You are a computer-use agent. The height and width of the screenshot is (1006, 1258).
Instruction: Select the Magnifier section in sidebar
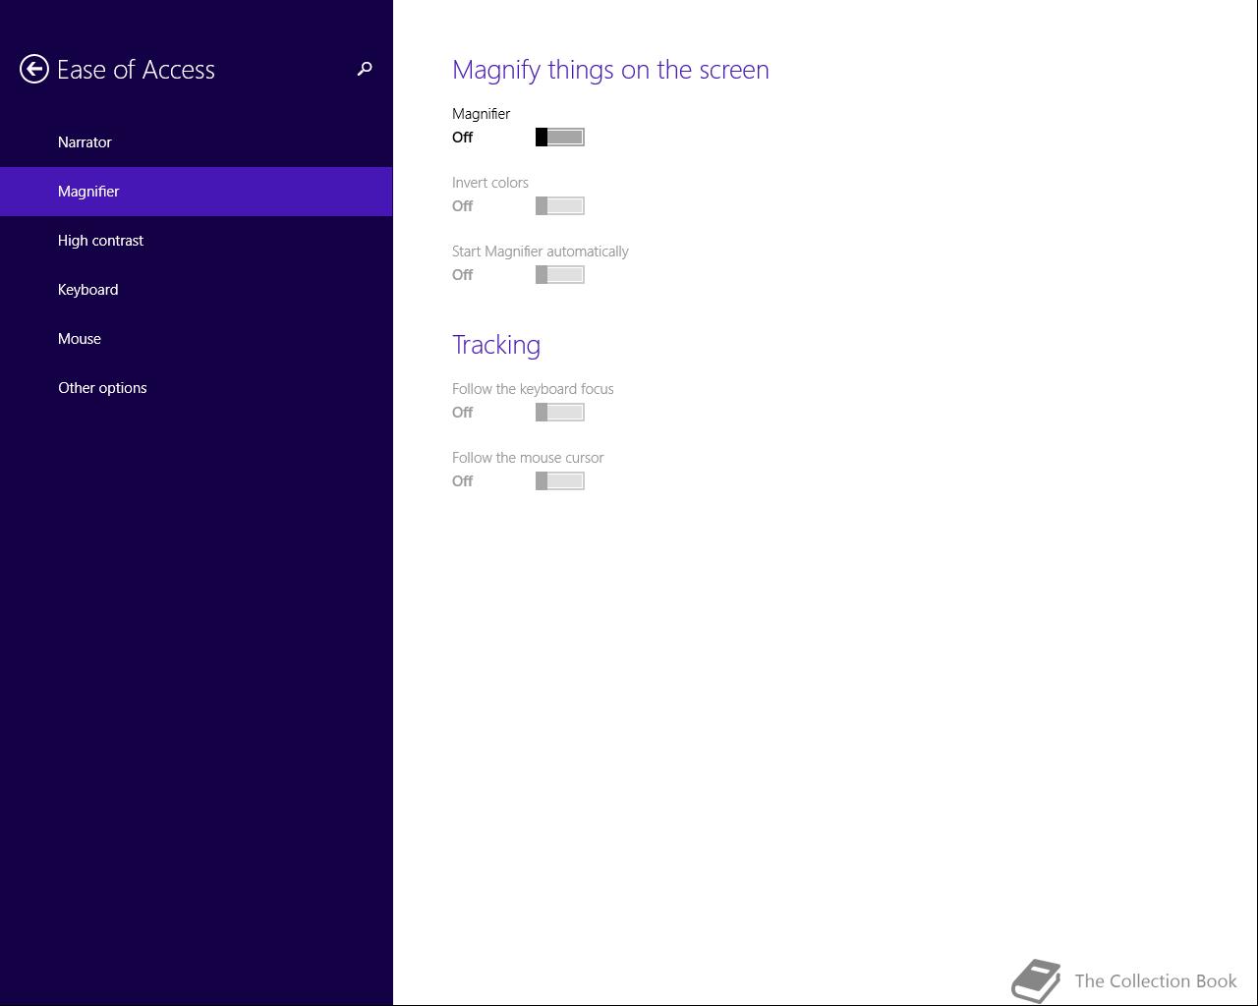pyautogui.click(x=197, y=192)
